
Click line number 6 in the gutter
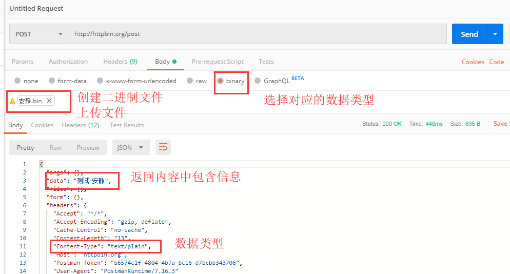coord(25,205)
